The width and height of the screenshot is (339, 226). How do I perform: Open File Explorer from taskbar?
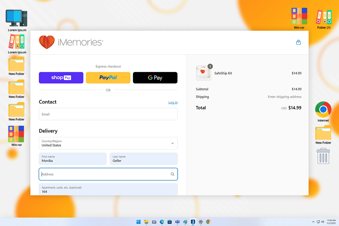tap(146, 222)
